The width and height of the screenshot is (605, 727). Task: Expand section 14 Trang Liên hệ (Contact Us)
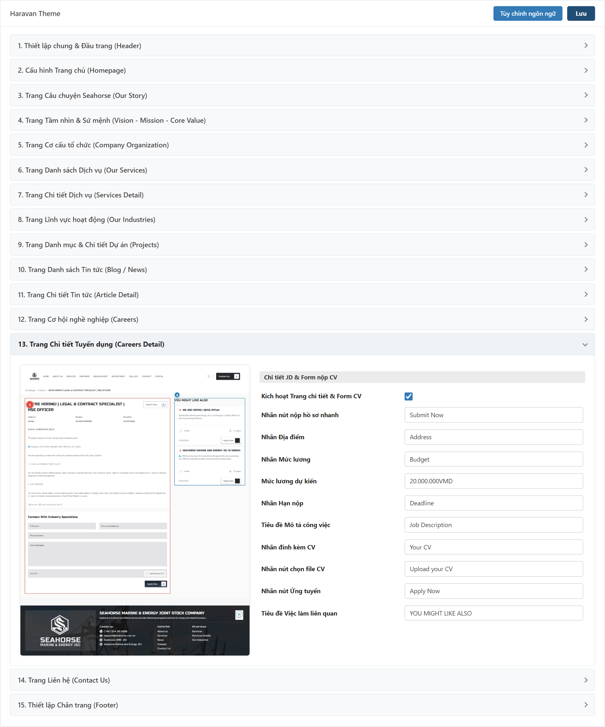point(302,680)
